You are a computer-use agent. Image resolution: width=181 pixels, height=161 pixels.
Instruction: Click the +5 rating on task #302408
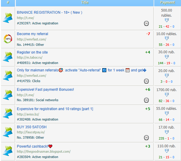[x=148, y=109]
